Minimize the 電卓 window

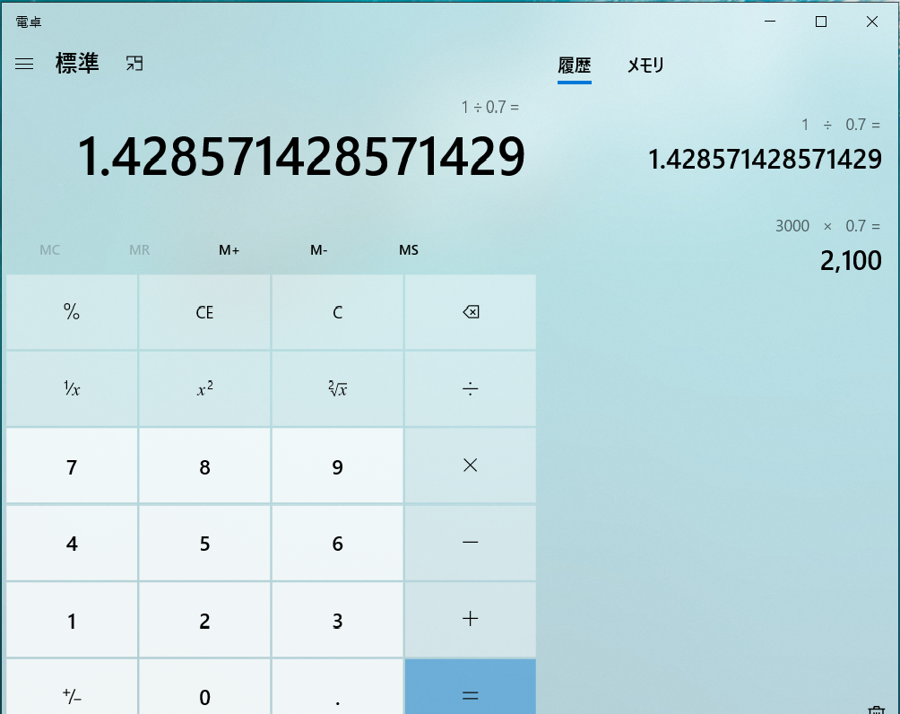point(770,22)
